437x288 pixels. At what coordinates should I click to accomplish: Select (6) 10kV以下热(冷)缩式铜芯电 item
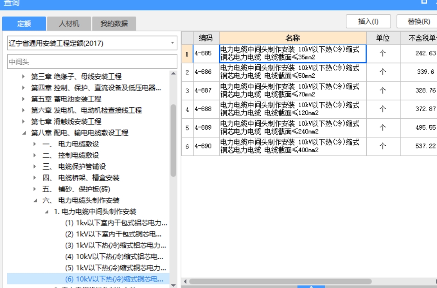114,279
